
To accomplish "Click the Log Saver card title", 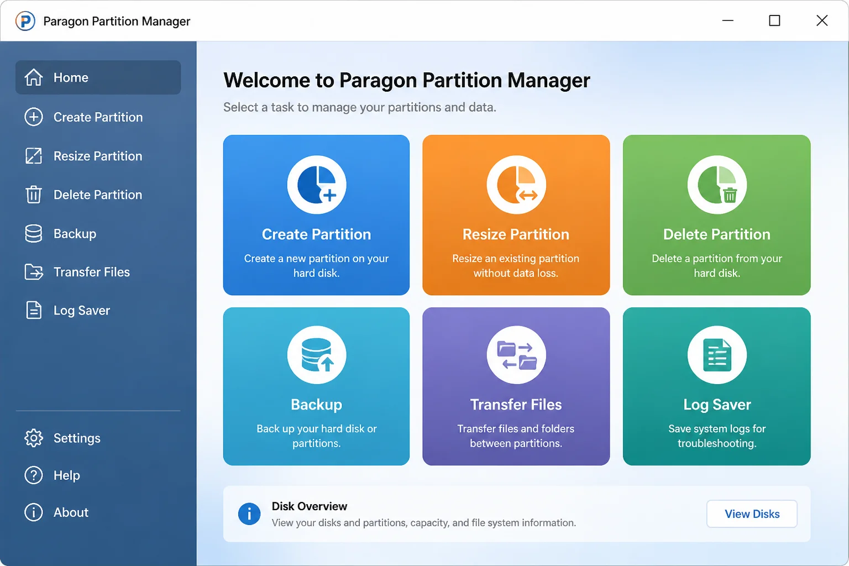I will coord(717,405).
